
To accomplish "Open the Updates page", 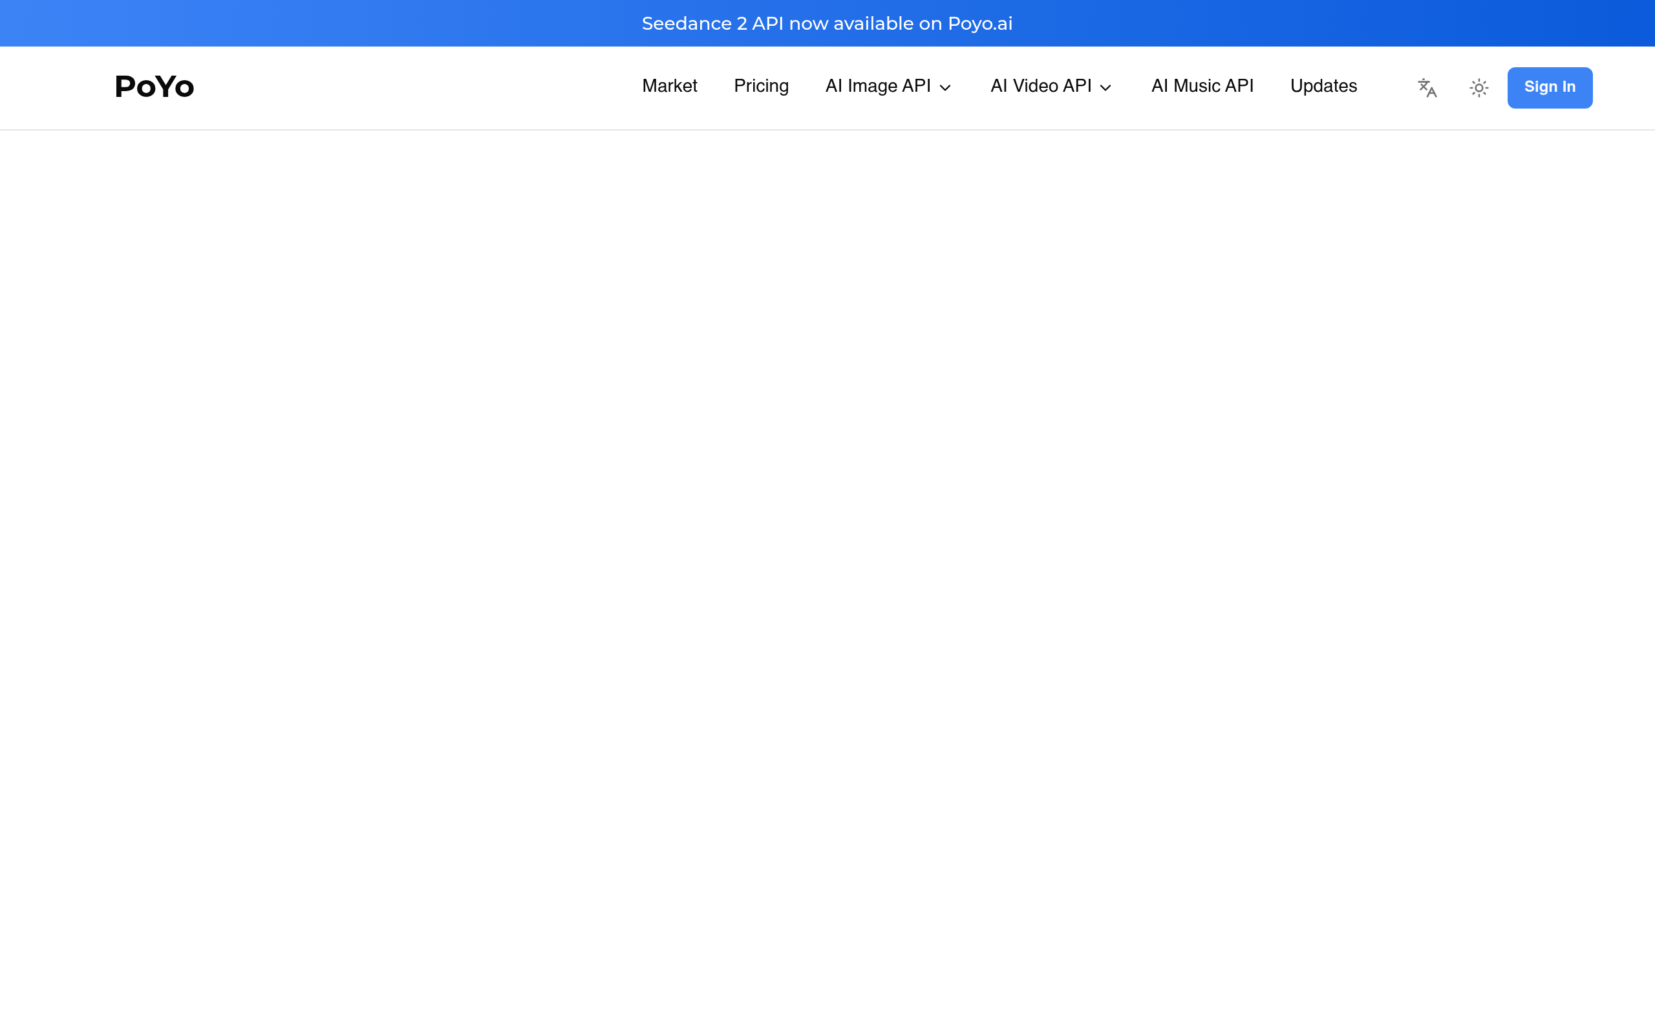I will click(1323, 86).
